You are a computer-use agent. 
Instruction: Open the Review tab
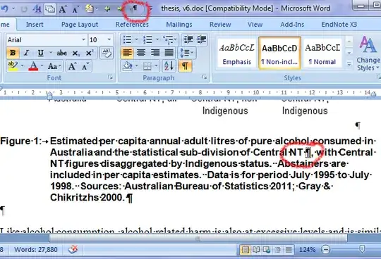pyautogui.click(x=220, y=25)
